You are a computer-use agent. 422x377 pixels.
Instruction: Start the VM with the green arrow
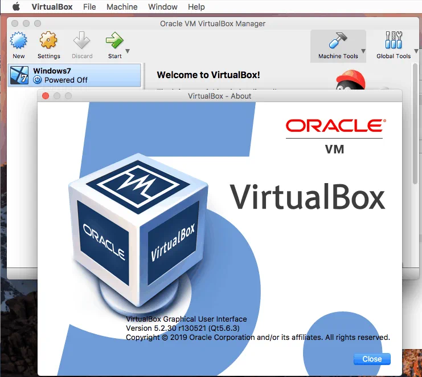coord(114,41)
